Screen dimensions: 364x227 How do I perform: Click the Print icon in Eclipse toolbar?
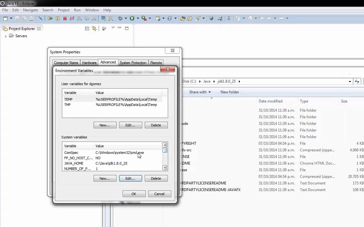click(x=31, y=18)
